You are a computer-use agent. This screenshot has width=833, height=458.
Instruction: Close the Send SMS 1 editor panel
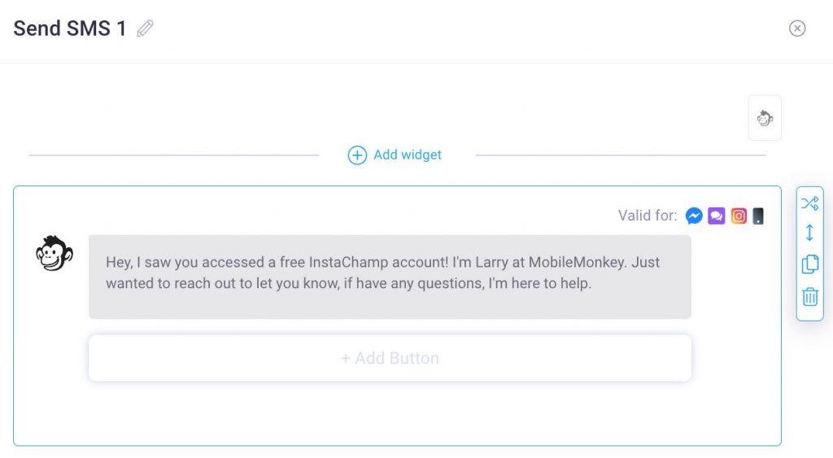(797, 28)
